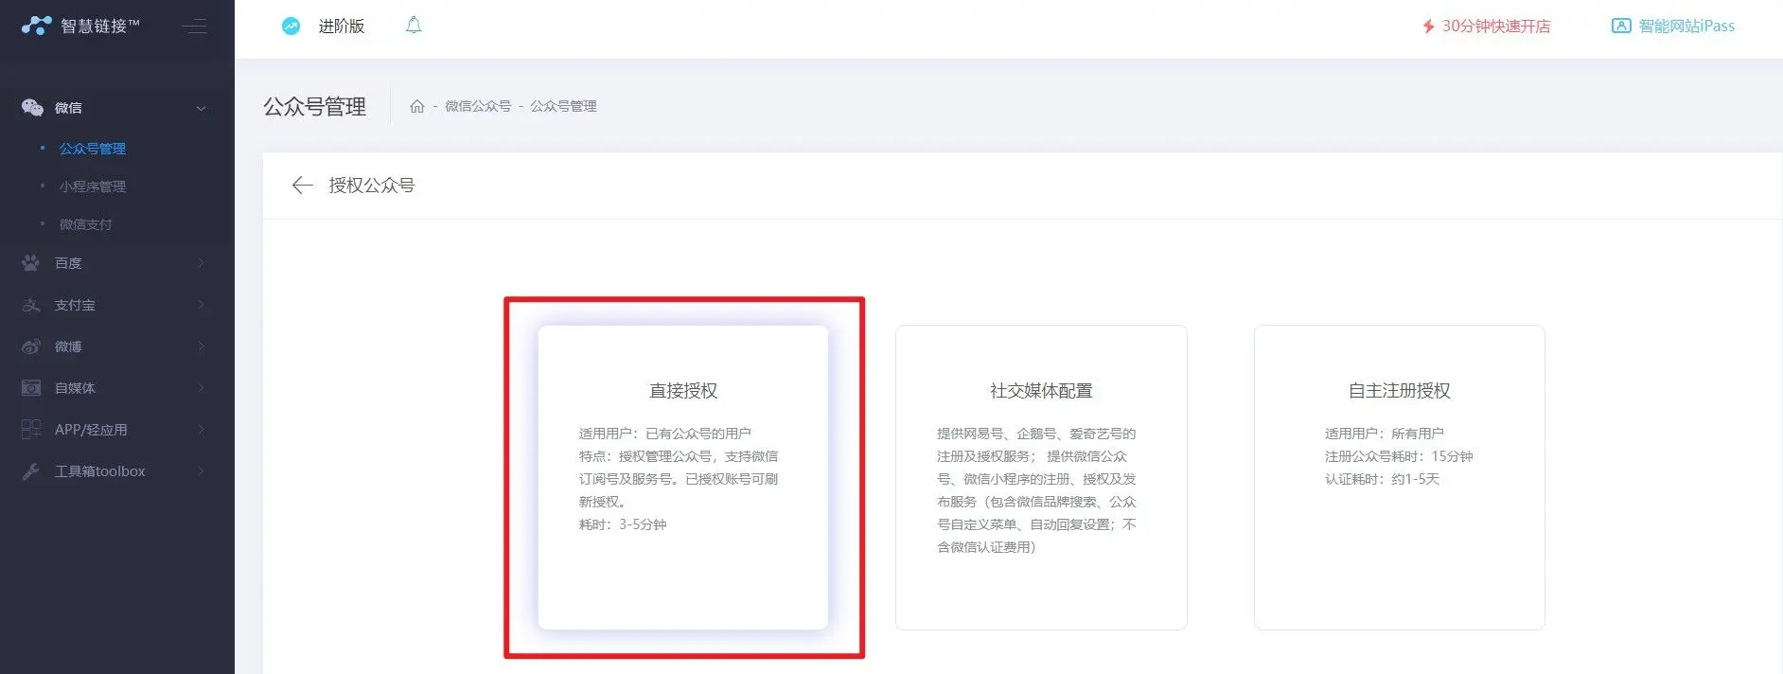Click 微信公众号 breadcrumb link
Viewport: 1783px width, 674px height.
(478, 106)
